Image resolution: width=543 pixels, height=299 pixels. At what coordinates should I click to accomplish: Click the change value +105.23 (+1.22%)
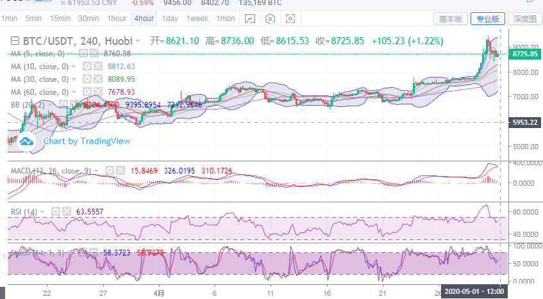click(x=408, y=41)
